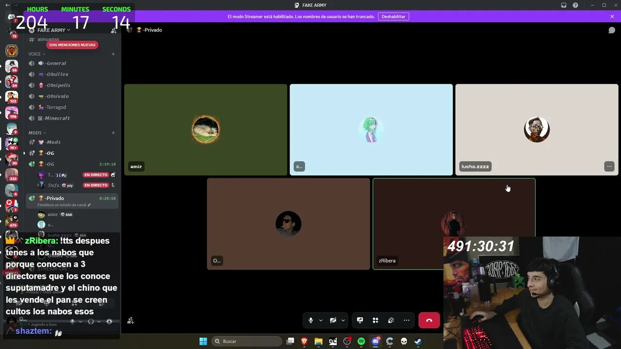This screenshot has width=621, height=349.
Task: Dismiss the streamer mode banner
Action: point(612,16)
